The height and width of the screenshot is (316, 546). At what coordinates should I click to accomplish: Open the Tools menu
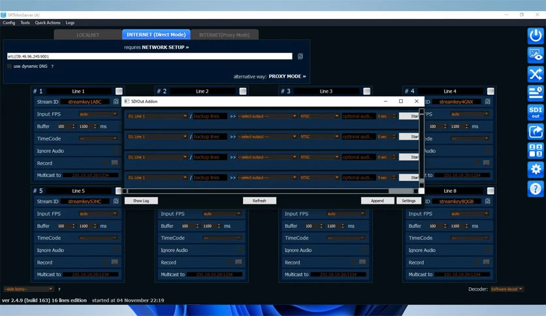[25, 23]
